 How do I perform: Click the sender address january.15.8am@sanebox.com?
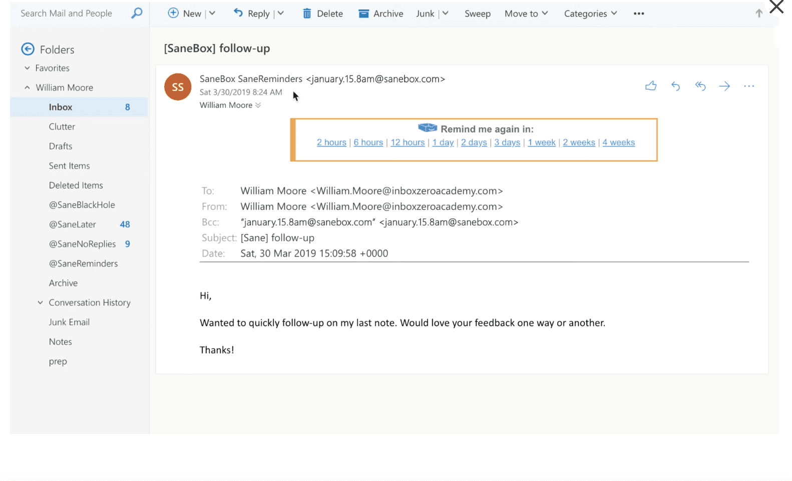375,79
